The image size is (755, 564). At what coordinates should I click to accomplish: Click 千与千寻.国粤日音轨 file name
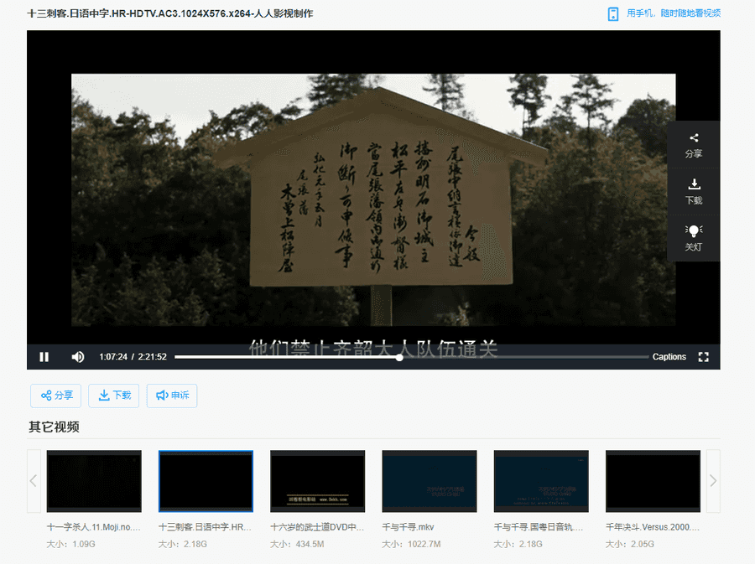[x=539, y=527]
